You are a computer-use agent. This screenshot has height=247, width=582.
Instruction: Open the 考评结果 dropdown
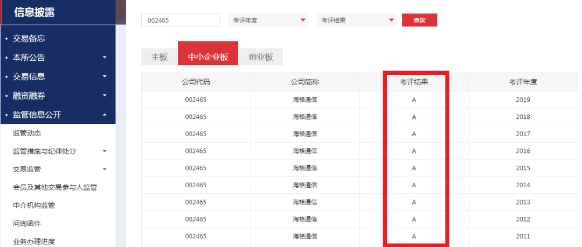click(357, 20)
